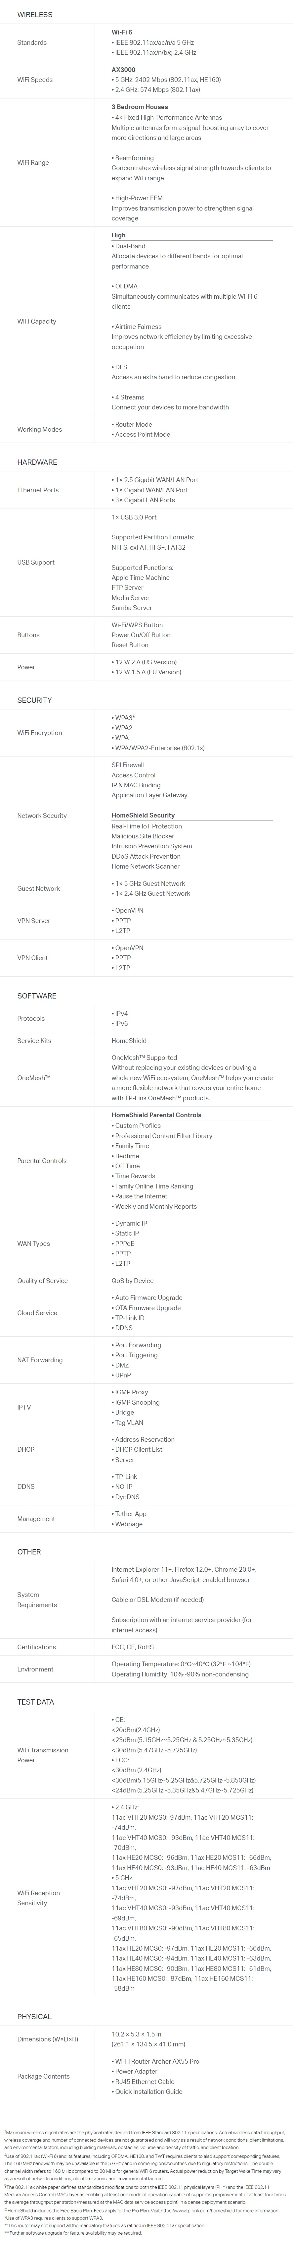The height and width of the screenshot is (2242, 293).
Task: Click the SECURITY section heading
Action: (x=35, y=700)
